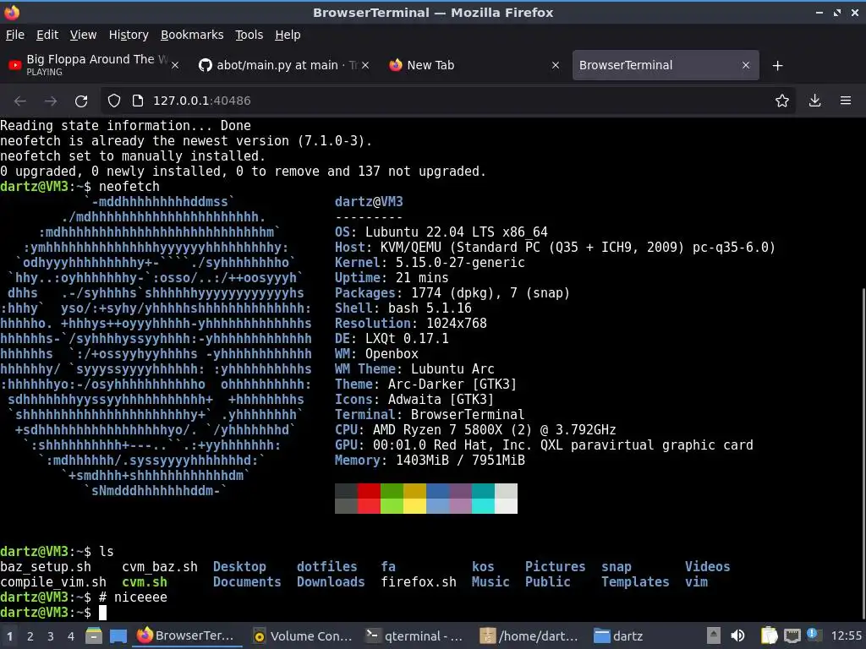This screenshot has width=866, height=649.
Task: Open the tracking protection shield icon
Action: coord(114,101)
